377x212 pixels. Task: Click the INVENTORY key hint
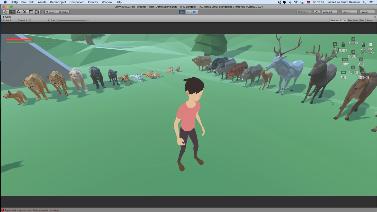[353, 41]
